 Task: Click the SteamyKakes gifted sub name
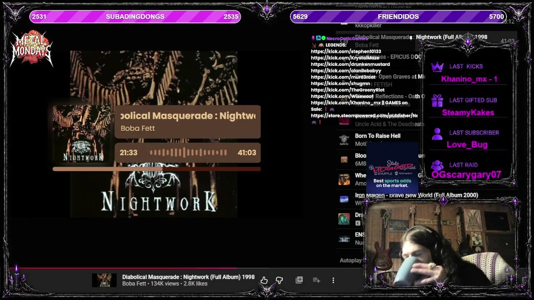[x=468, y=112]
